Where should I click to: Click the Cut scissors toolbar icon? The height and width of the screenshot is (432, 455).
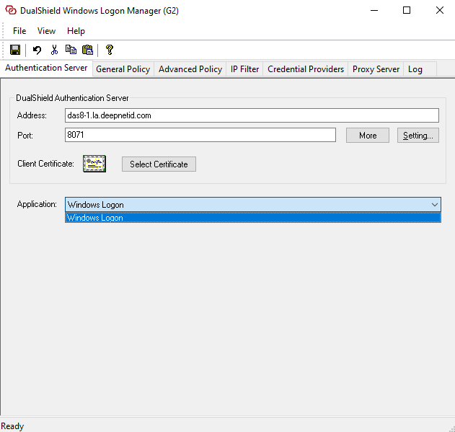pyautogui.click(x=54, y=50)
